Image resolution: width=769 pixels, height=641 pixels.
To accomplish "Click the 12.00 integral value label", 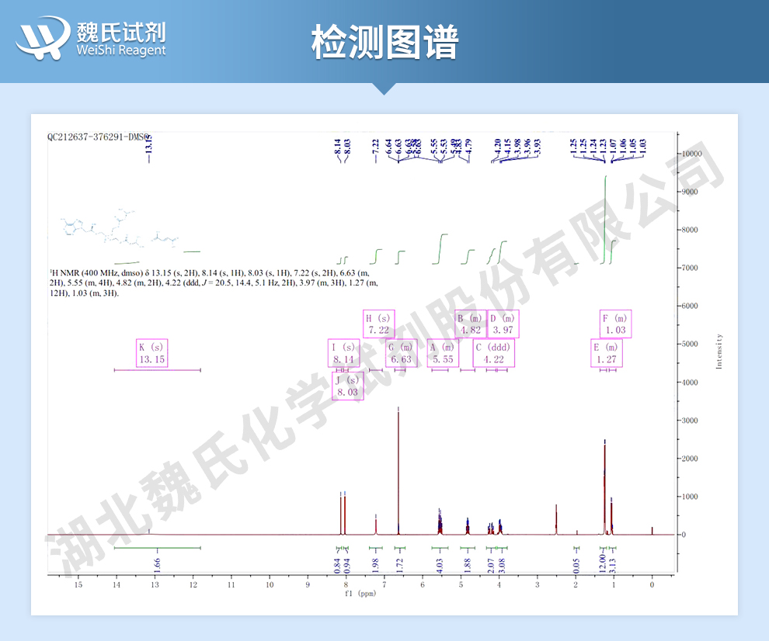I will click(x=601, y=560).
